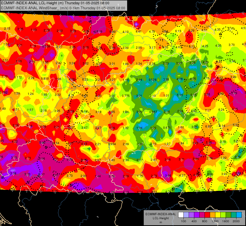This screenshot has width=246, height=226.
Task: Click the LCL-Height title line at top
Action: 55,3
